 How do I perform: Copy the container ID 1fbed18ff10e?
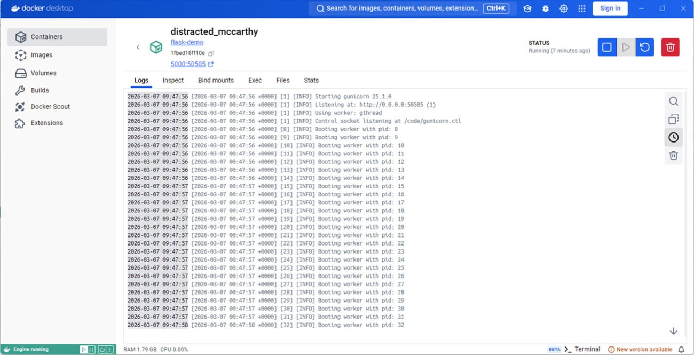(x=211, y=53)
